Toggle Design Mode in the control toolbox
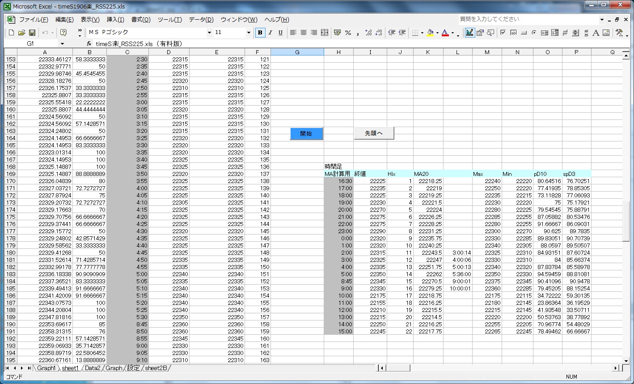The width and height of the screenshot is (634, 384). point(470,33)
